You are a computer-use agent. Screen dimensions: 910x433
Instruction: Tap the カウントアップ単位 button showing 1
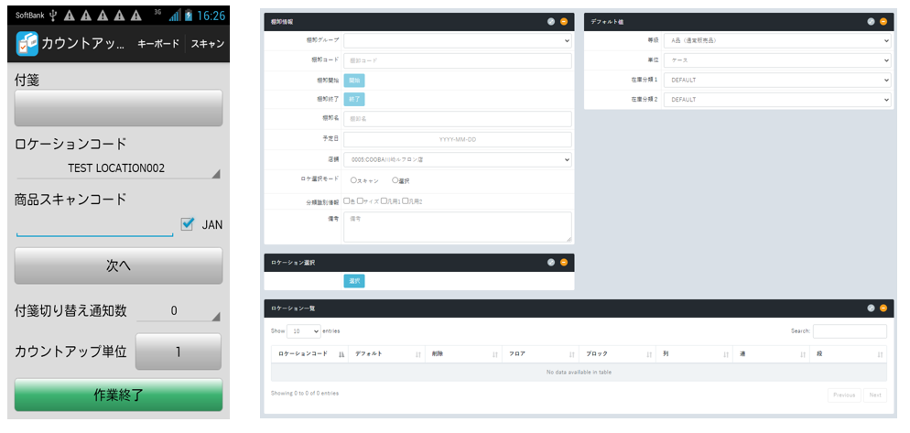coord(179,352)
